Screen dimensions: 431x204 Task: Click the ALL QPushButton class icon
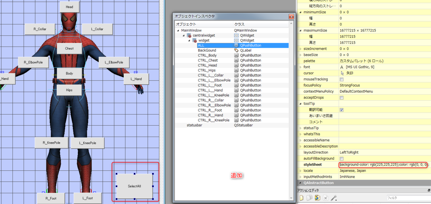click(236, 45)
